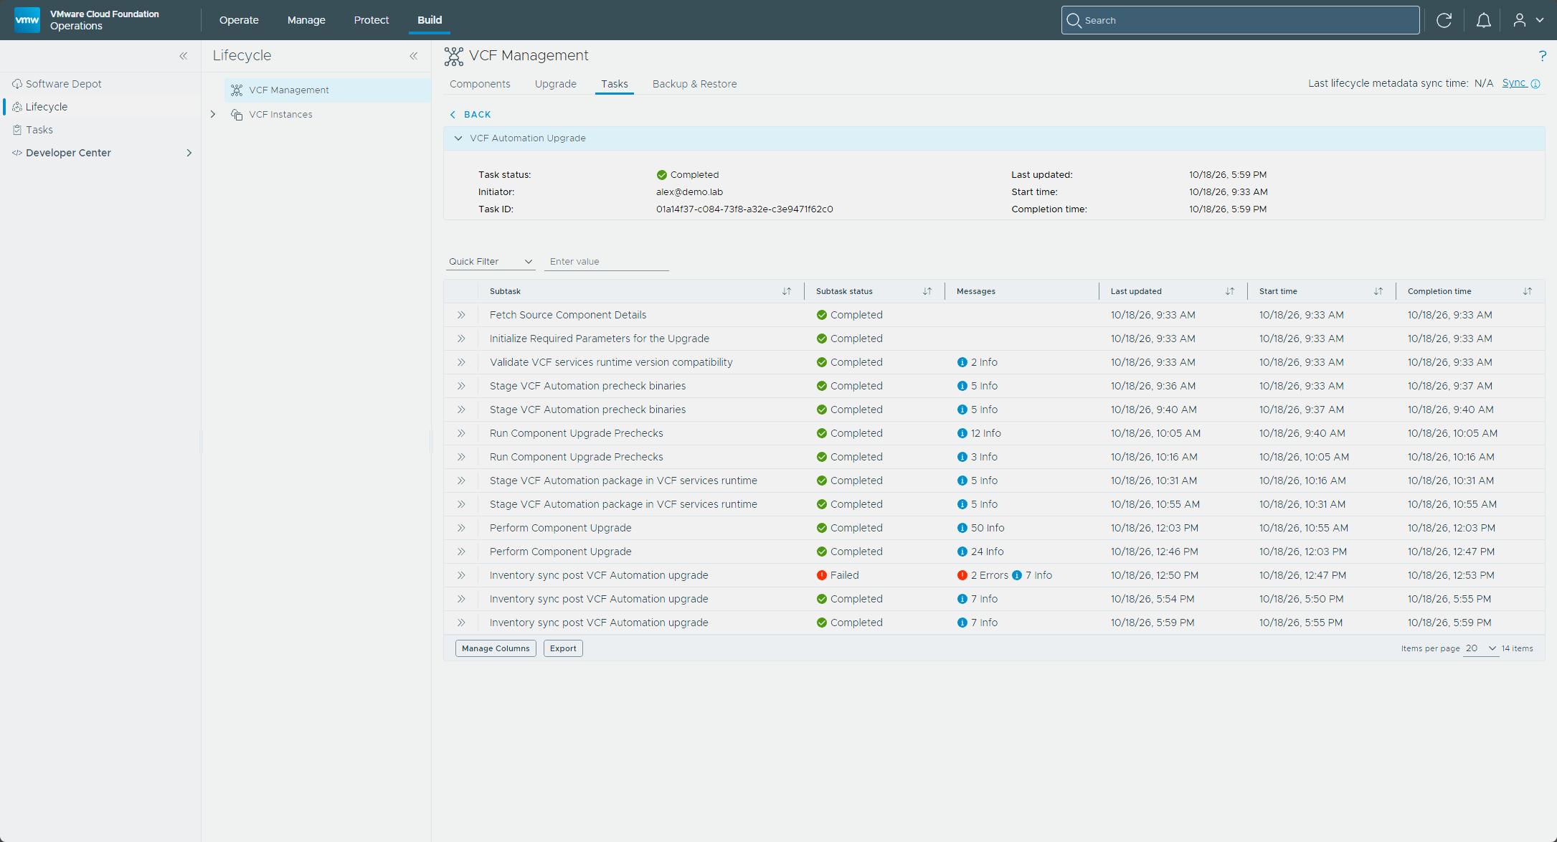Click the search magnifier icon

point(1074,20)
